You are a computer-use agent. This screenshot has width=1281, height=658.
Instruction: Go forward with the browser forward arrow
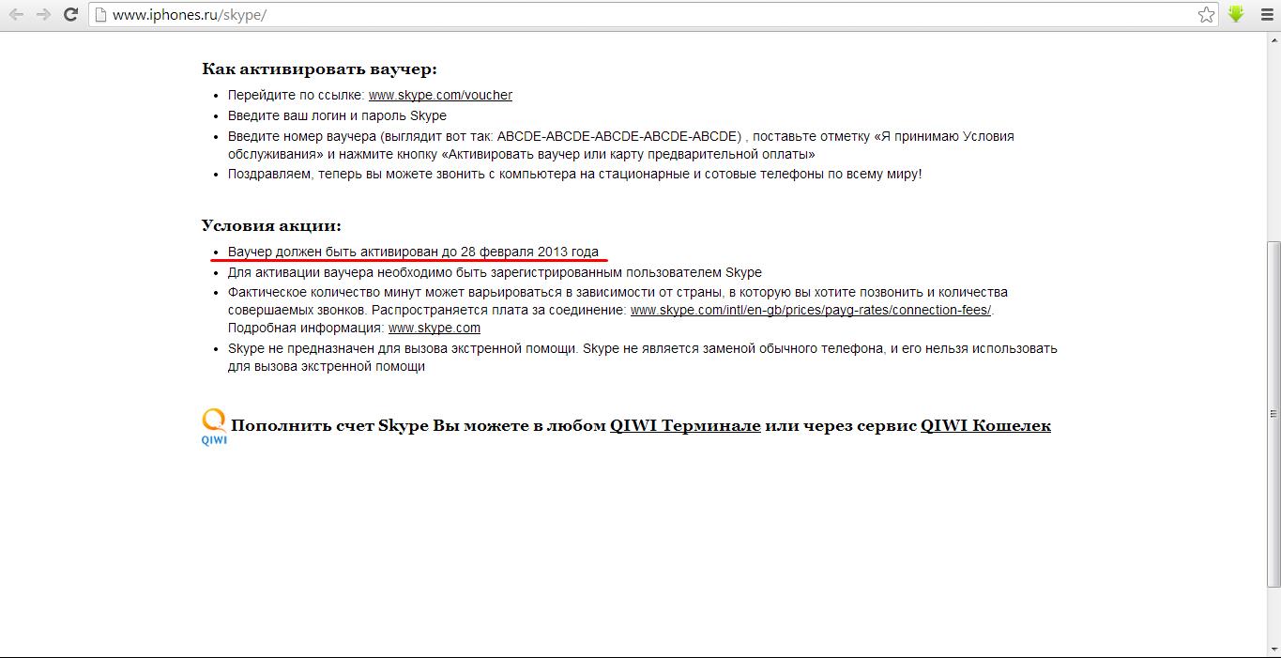[x=42, y=15]
